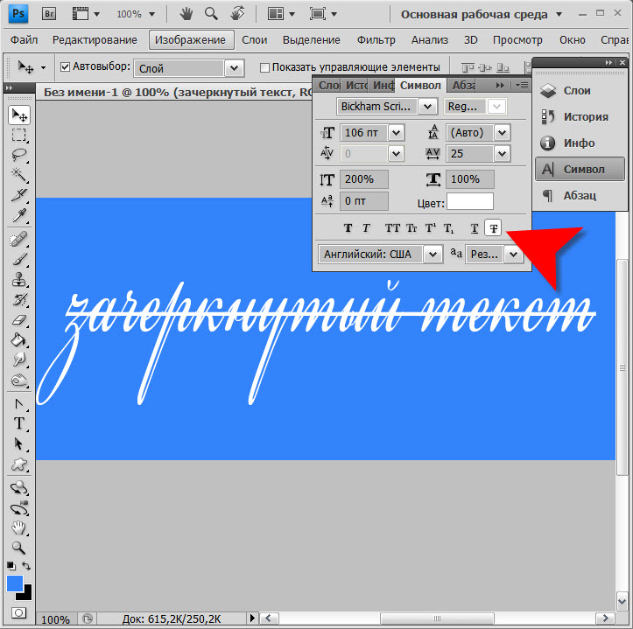Toggle Underline text style
Viewport: 633px width, 629px height.
[x=475, y=228]
